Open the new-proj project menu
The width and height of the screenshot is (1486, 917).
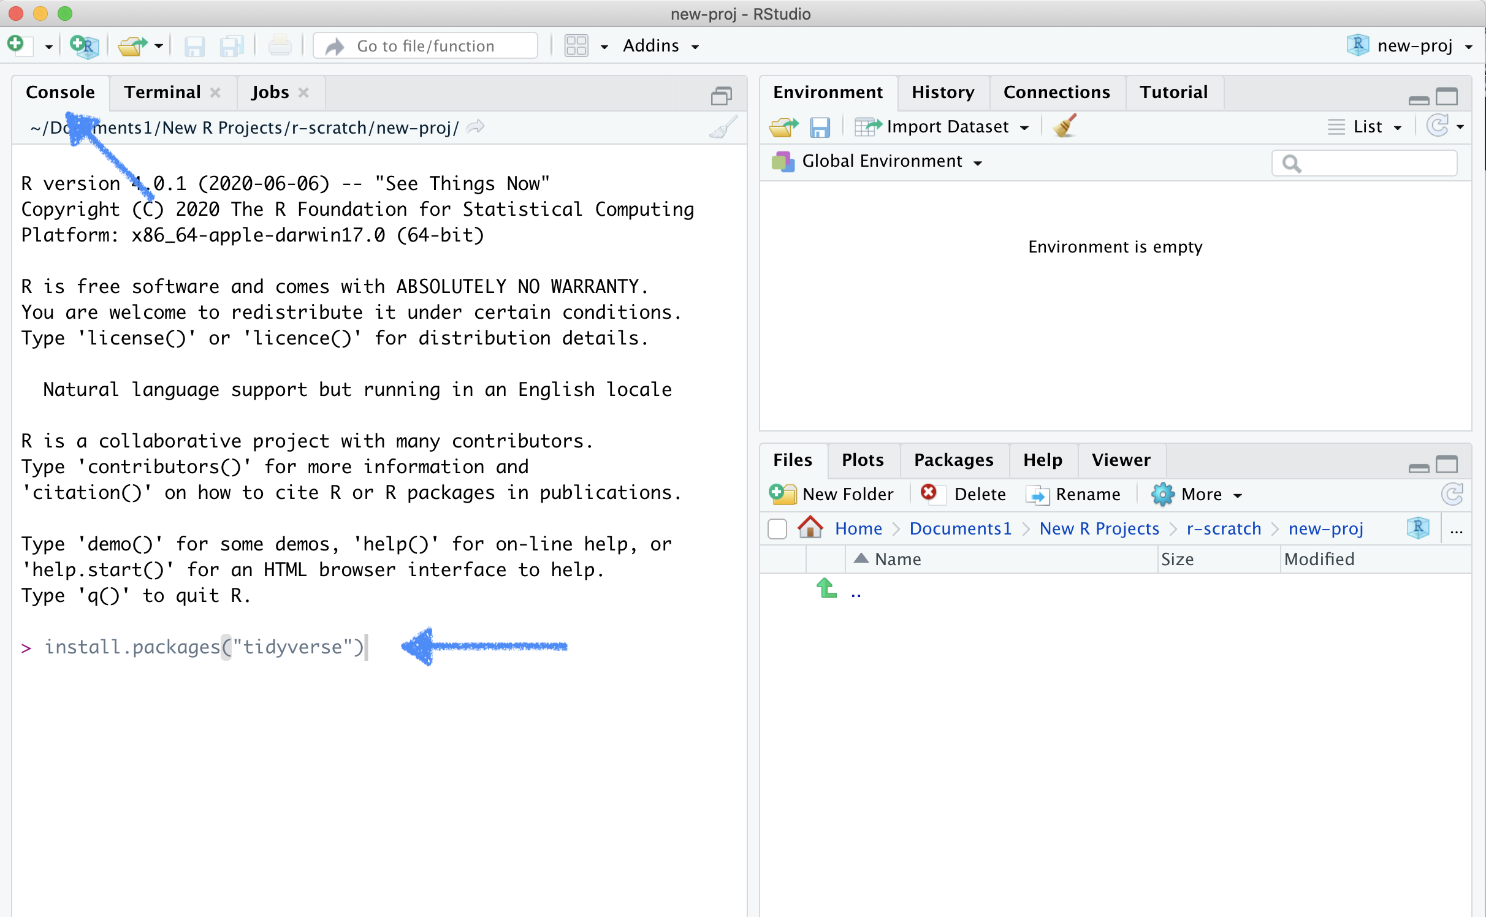point(1409,46)
